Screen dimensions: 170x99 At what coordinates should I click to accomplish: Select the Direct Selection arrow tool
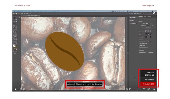[16, 18]
